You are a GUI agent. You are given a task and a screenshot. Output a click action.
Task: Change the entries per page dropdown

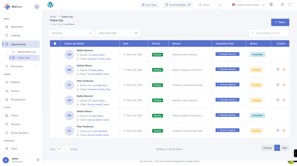tap(63, 149)
